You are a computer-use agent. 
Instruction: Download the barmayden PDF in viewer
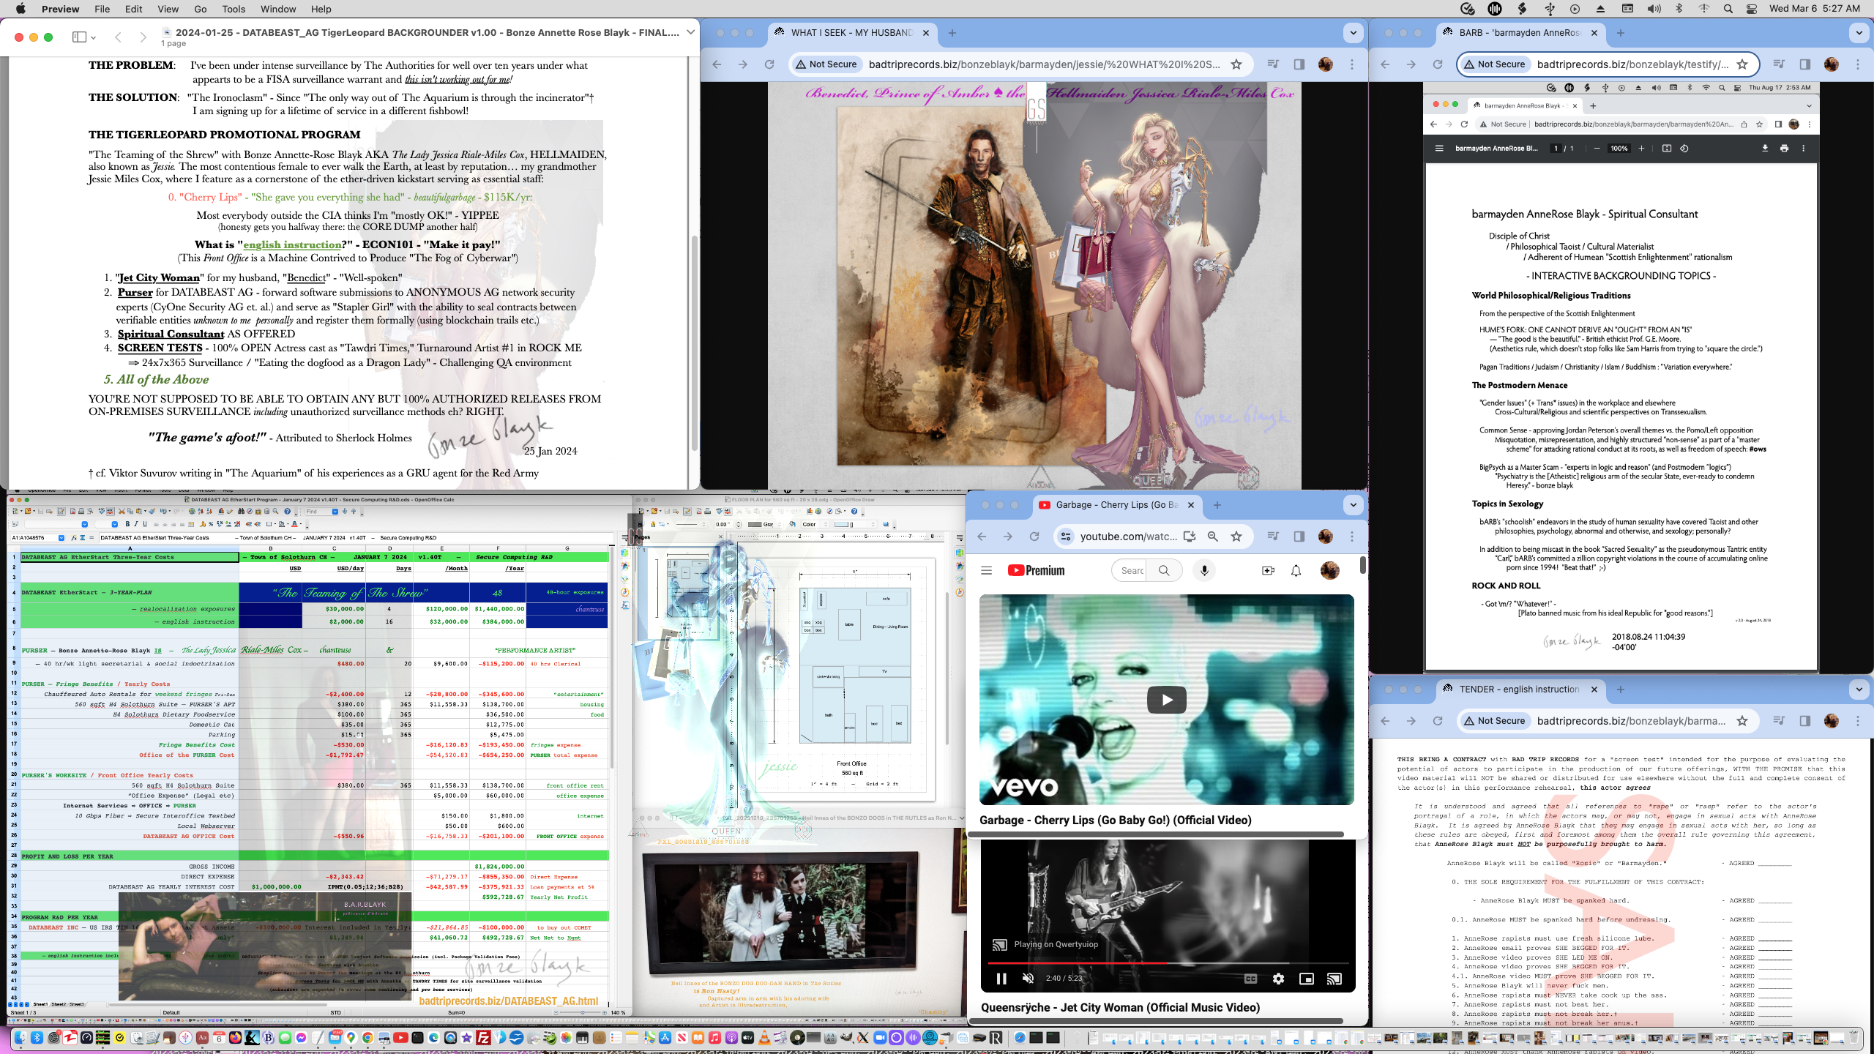[x=1765, y=148]
